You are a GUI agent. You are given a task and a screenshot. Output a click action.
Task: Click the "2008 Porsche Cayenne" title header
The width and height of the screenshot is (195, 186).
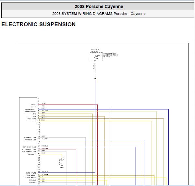pos(99,6)
